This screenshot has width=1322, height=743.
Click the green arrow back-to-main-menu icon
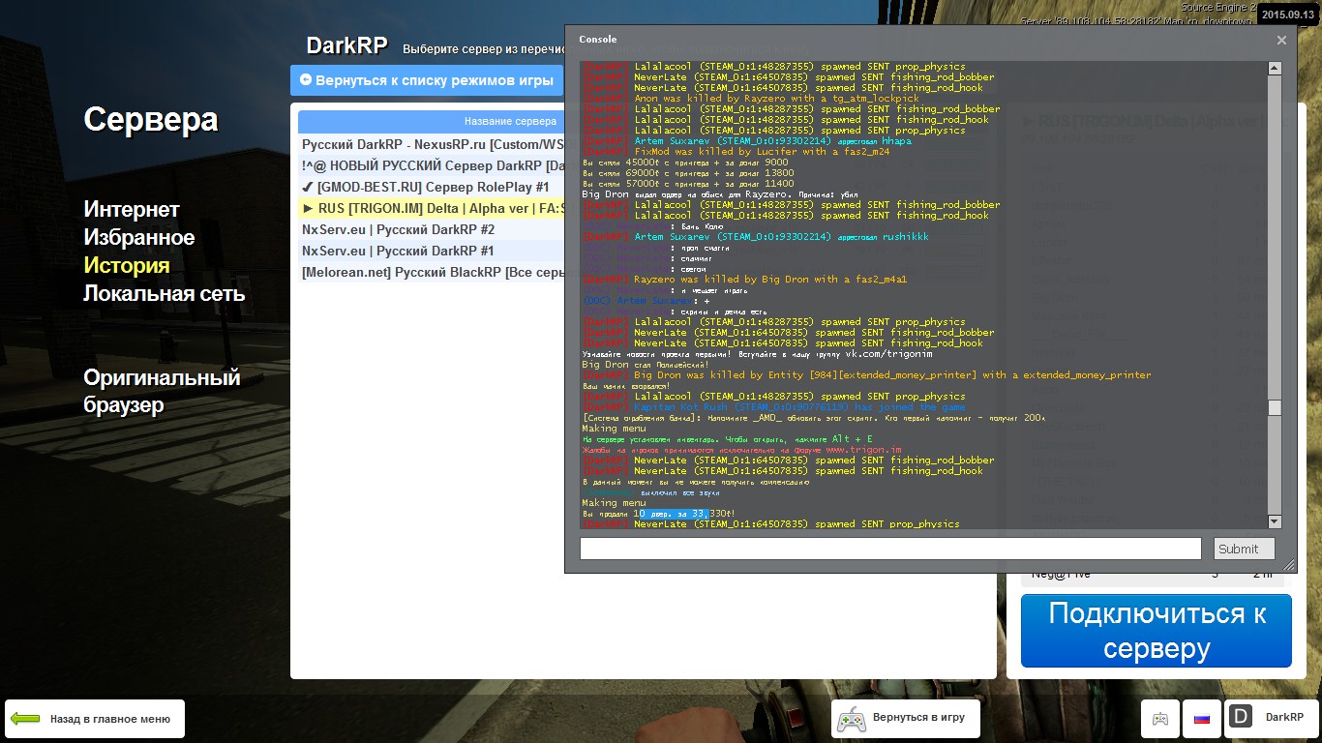(x=24, y=719)
